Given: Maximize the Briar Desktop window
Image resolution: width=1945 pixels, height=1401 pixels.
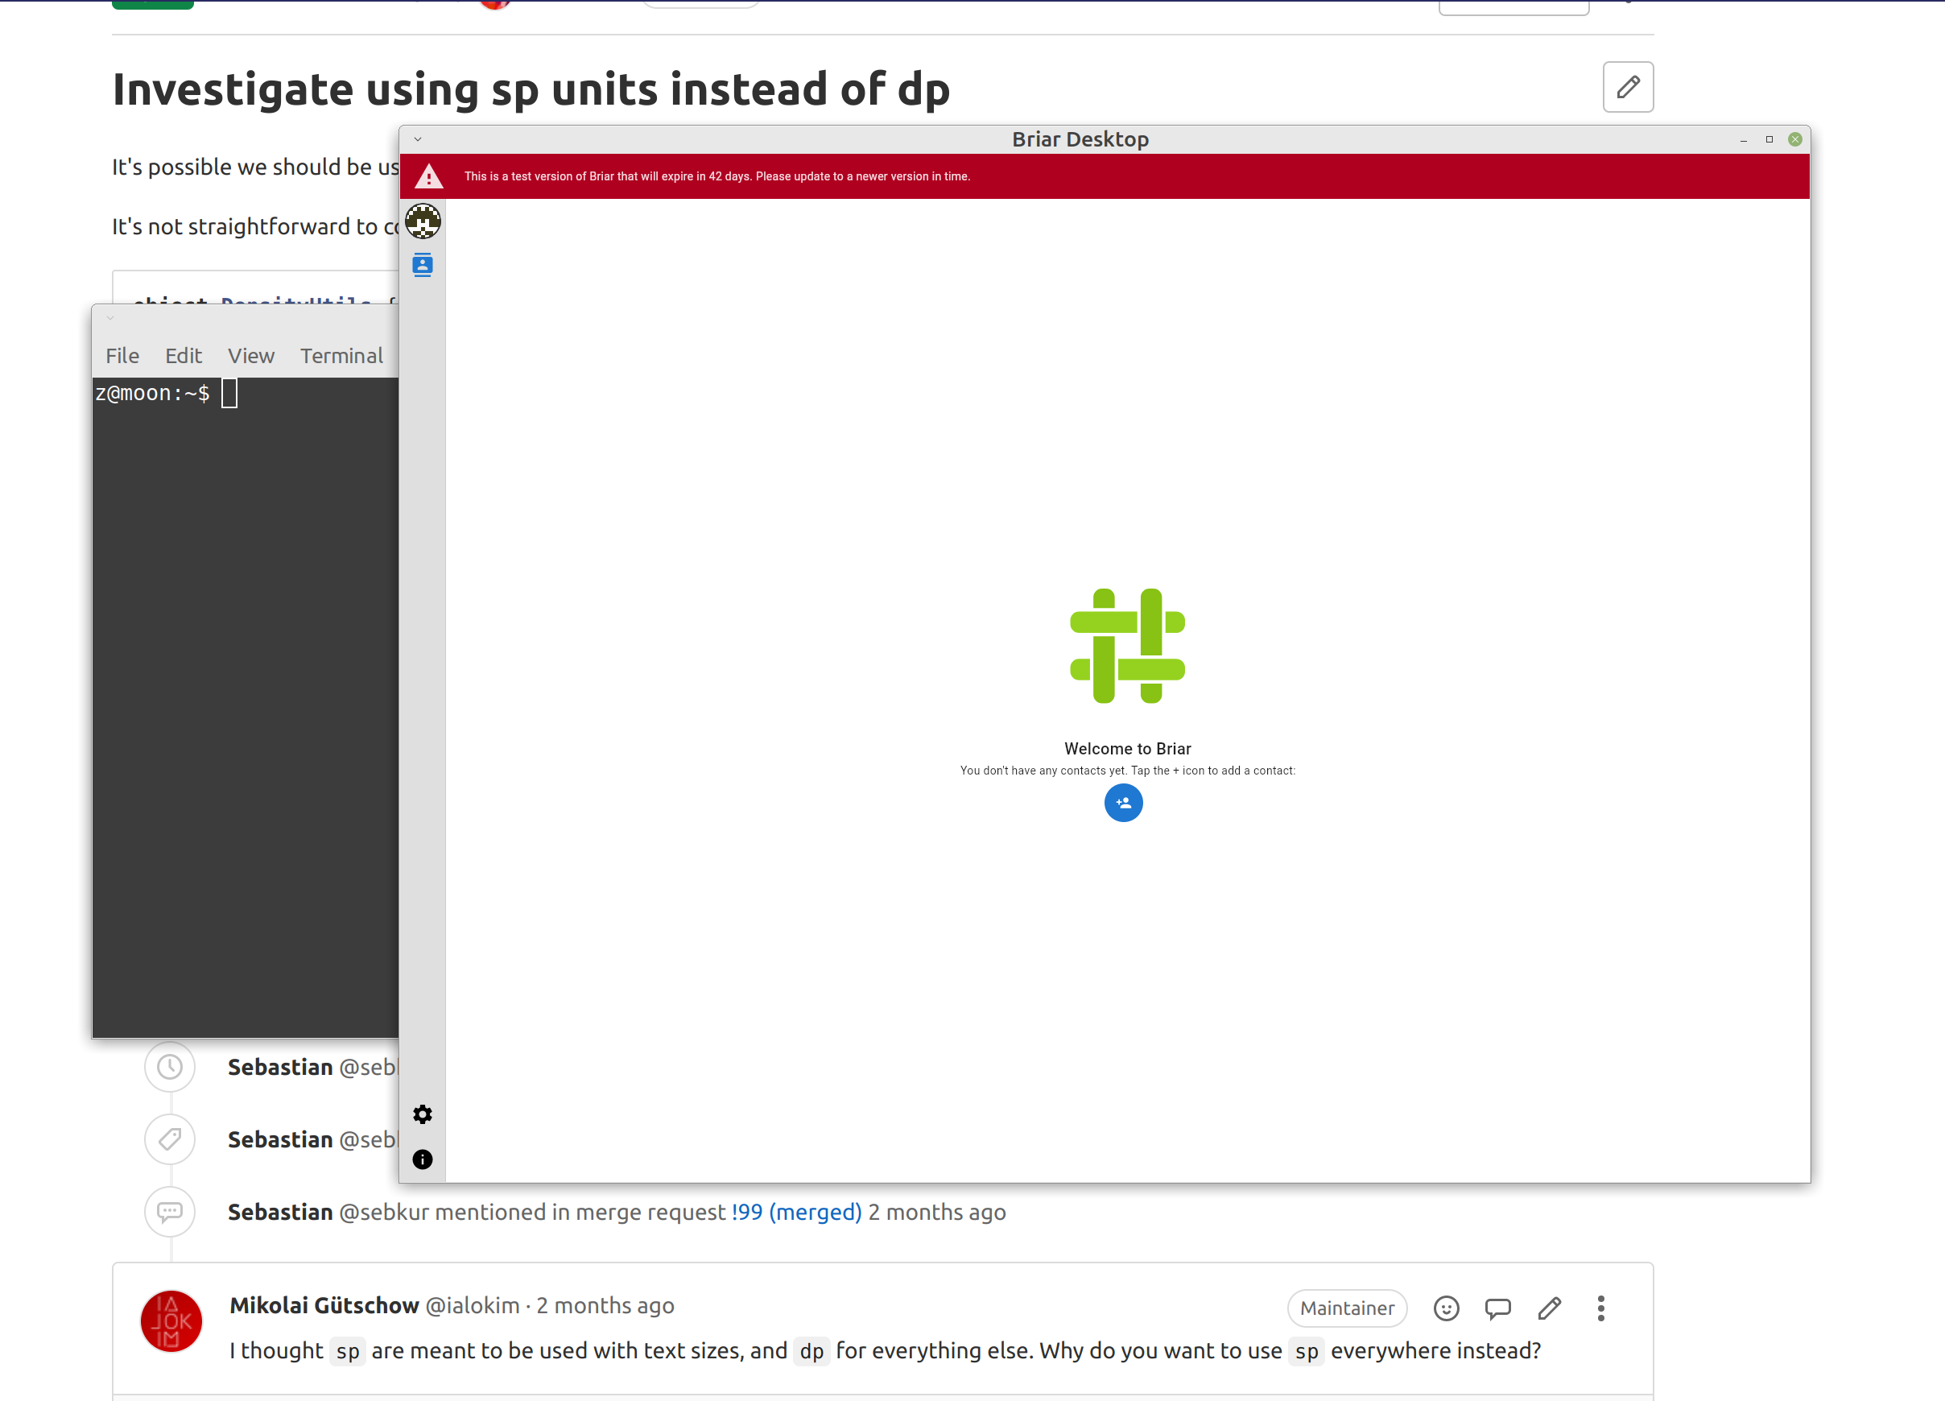Looking at the screenshot, I should coord(1769,139).
